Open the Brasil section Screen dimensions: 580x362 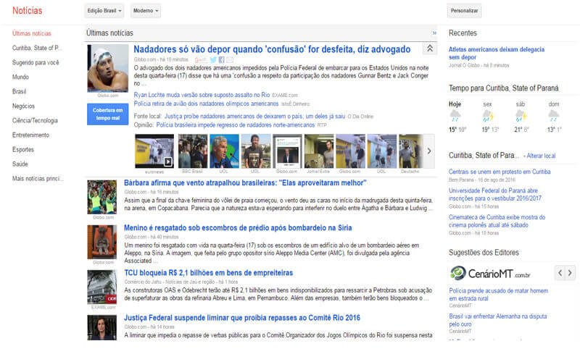(x=20, y=91)
